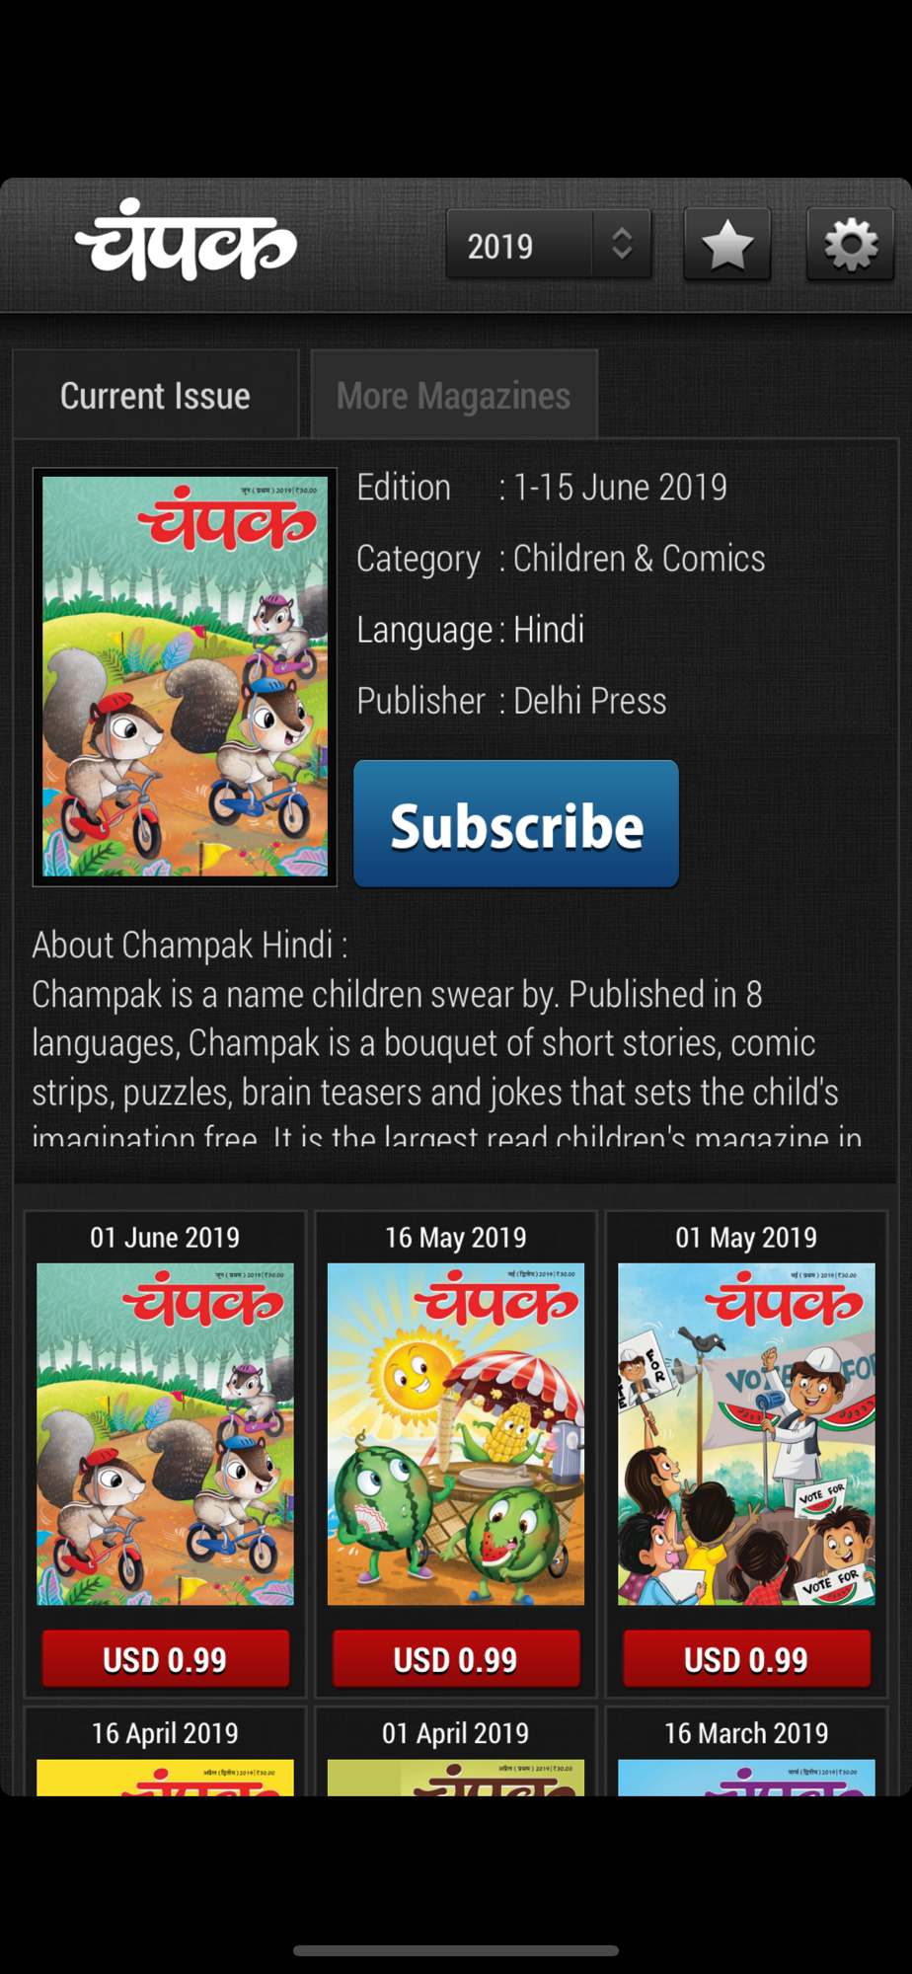Click the blue Subscribe button
Viewport: 912px width, 1974px height.
(516, 824)
